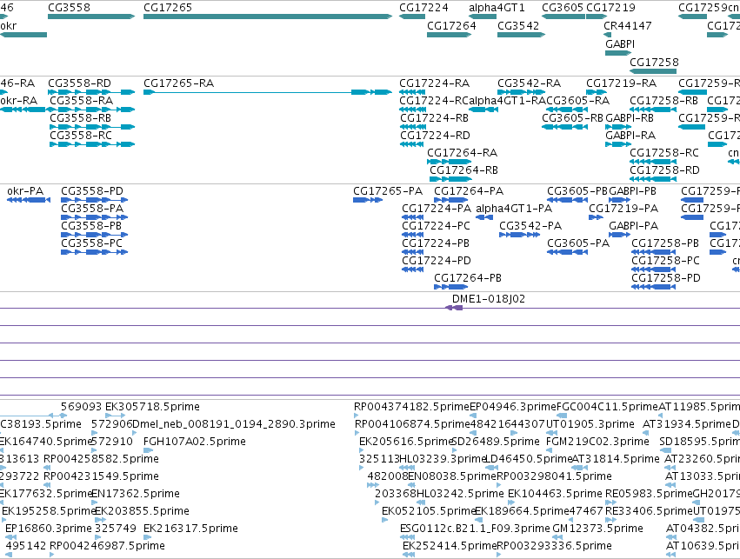Select the FGC004C11.5prime EST label
This screenshot has height=559, width=740.
click(x=607, y=407)
